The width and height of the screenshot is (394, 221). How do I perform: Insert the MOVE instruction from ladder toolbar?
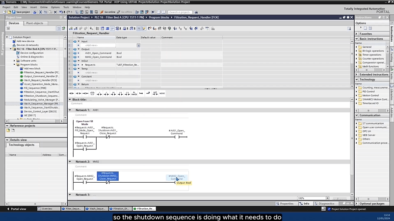click(162, 93)
